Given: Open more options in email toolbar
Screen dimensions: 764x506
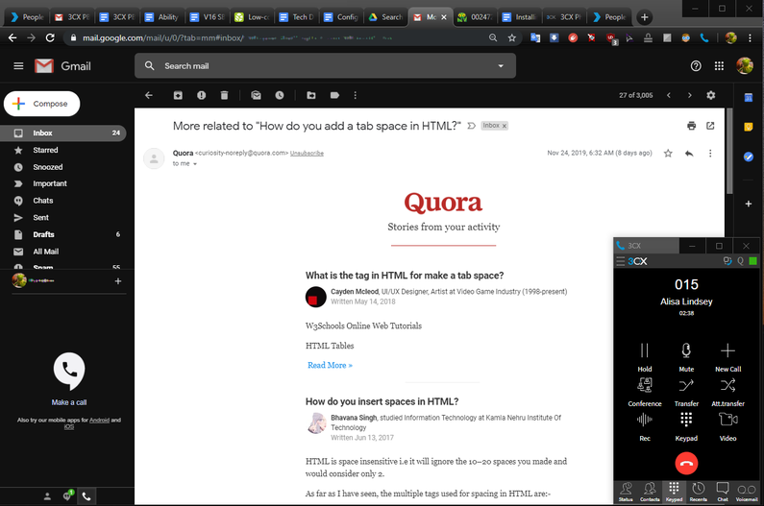Looking at the screenshot, I should (356, 95).
